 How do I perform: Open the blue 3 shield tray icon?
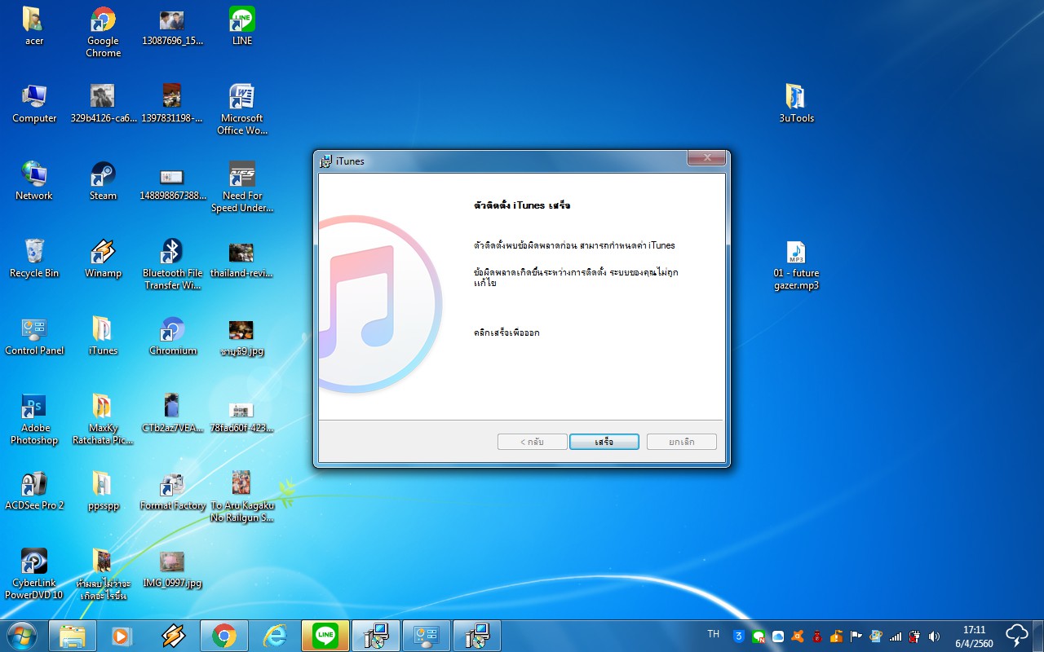pos(739,636)
